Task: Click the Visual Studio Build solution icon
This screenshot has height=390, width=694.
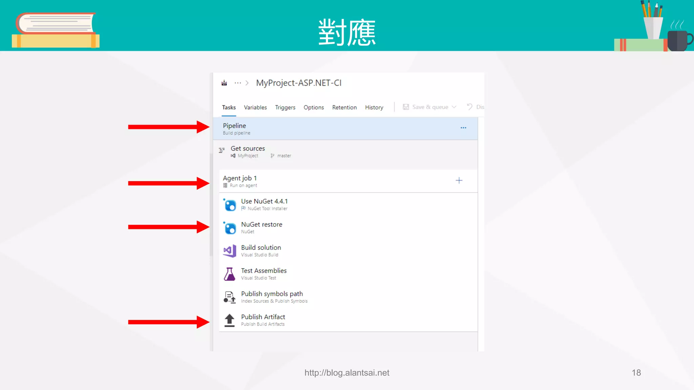Action: (230, 251)
